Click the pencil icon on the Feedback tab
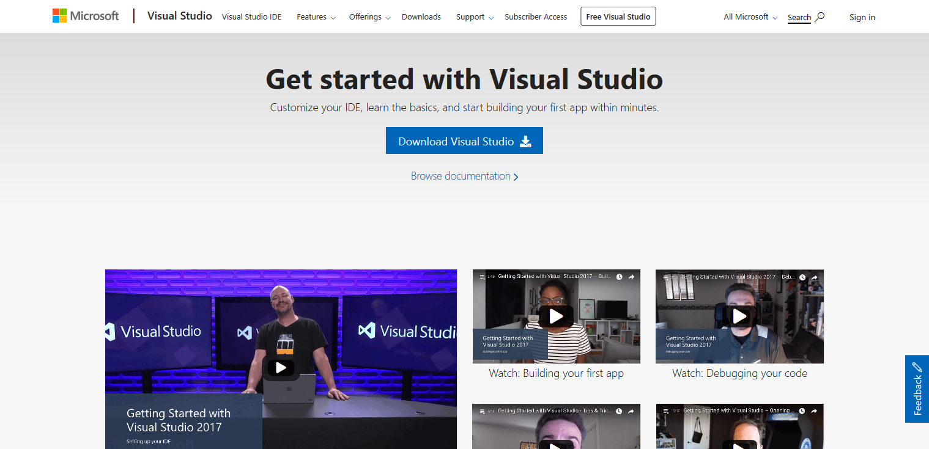The width and height of the screenshot is (929, 449). (917, 367)
